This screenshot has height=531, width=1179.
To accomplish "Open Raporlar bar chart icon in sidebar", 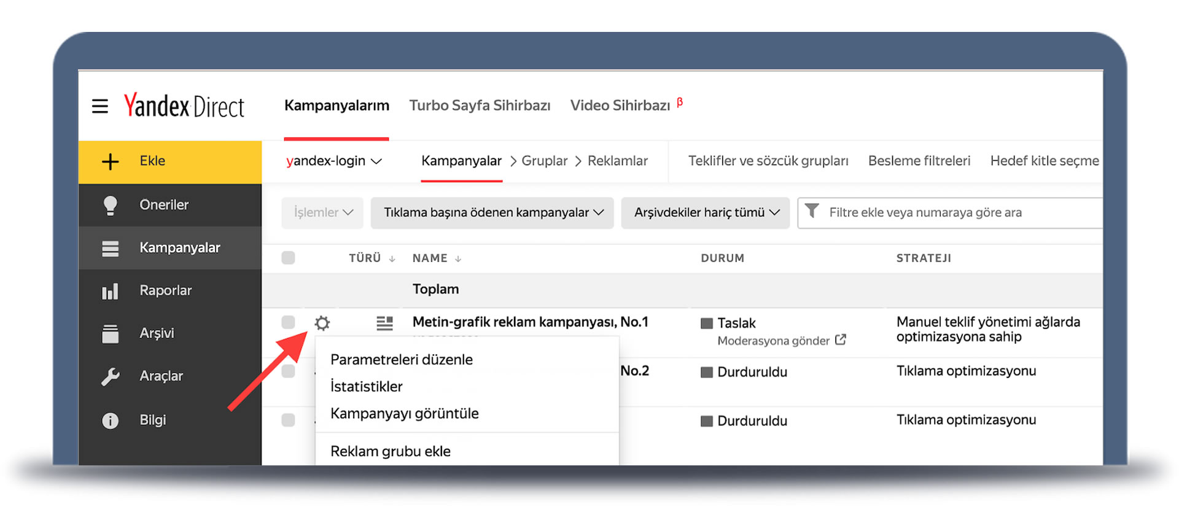I will click(111, 291).
